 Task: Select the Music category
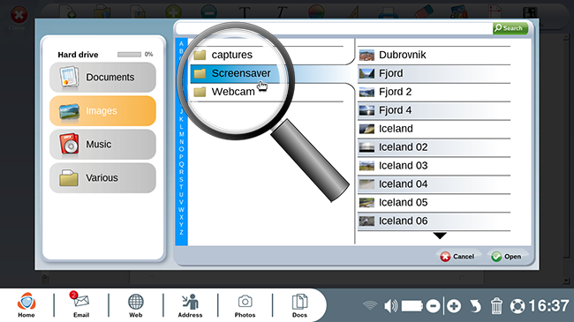[102, 144]
